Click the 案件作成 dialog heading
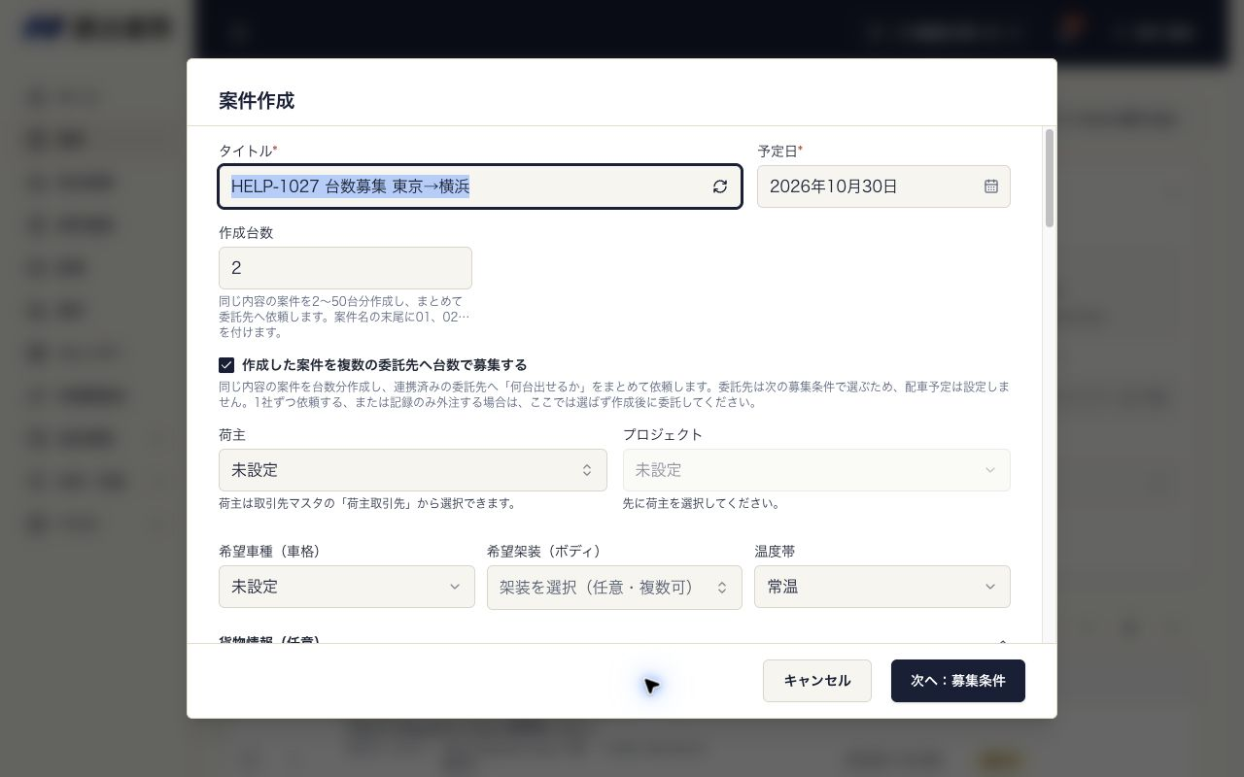 pyautogui.click(x=257, y=101)
